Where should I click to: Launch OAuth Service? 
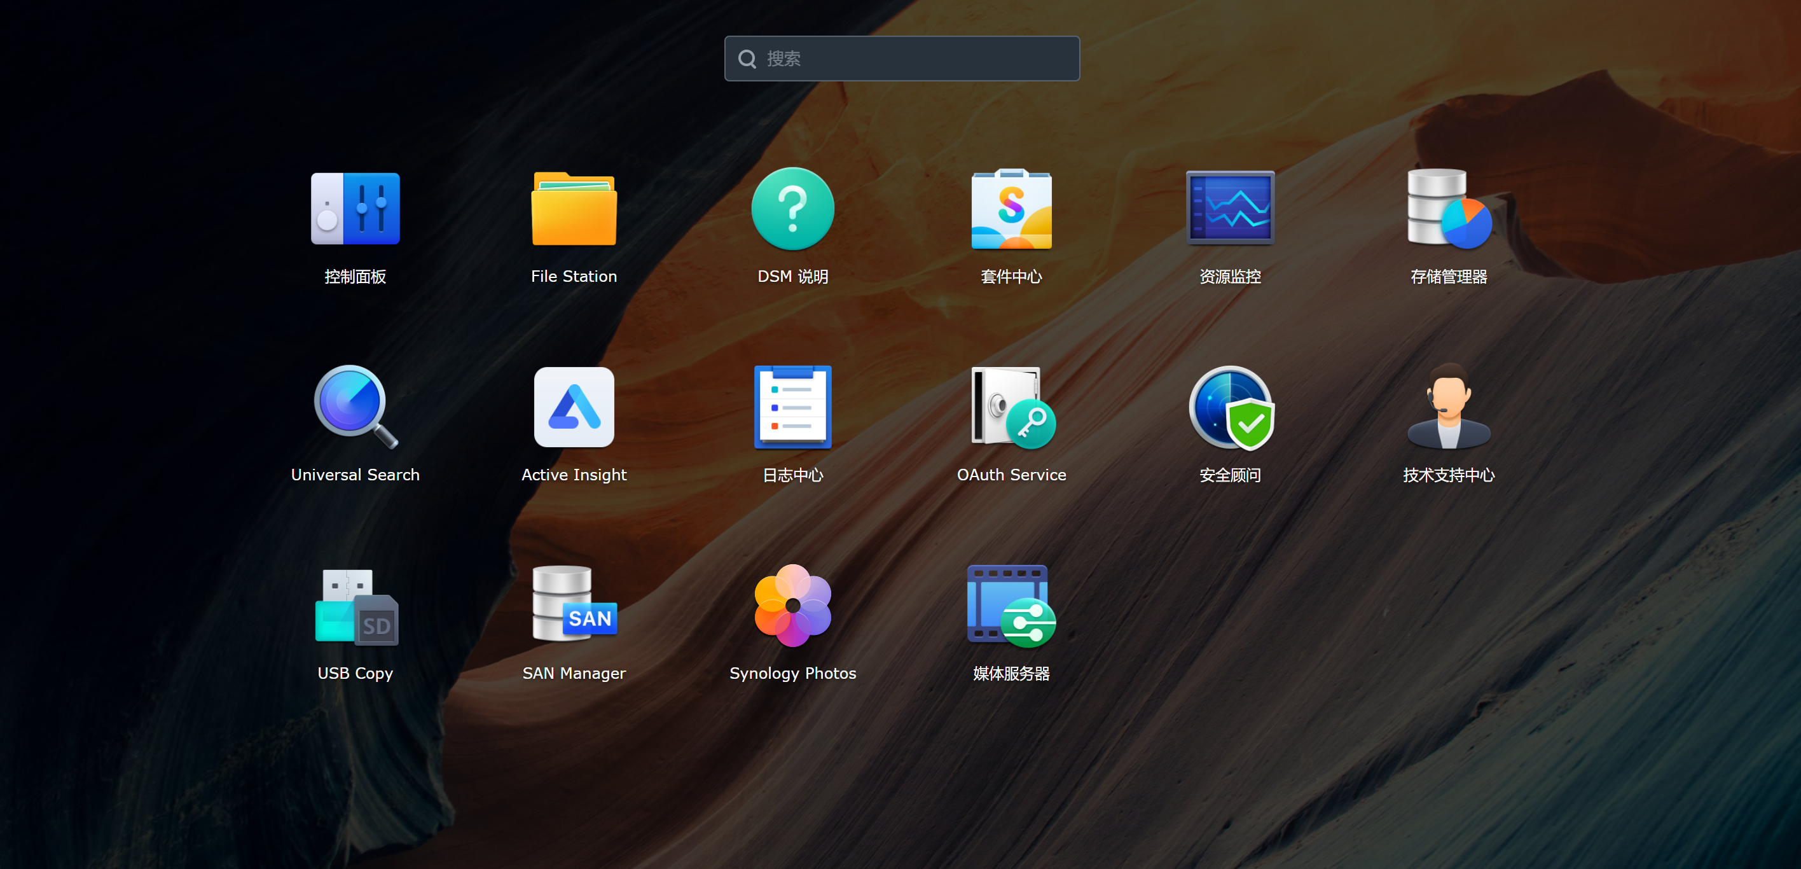point(1011,407)
